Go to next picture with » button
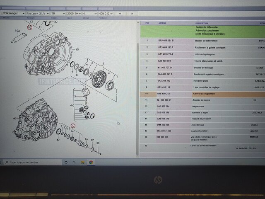 (132, 14)
